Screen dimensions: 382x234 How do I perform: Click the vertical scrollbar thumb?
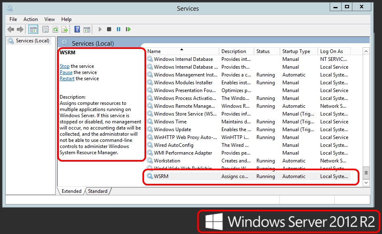(x=366, y=173)
